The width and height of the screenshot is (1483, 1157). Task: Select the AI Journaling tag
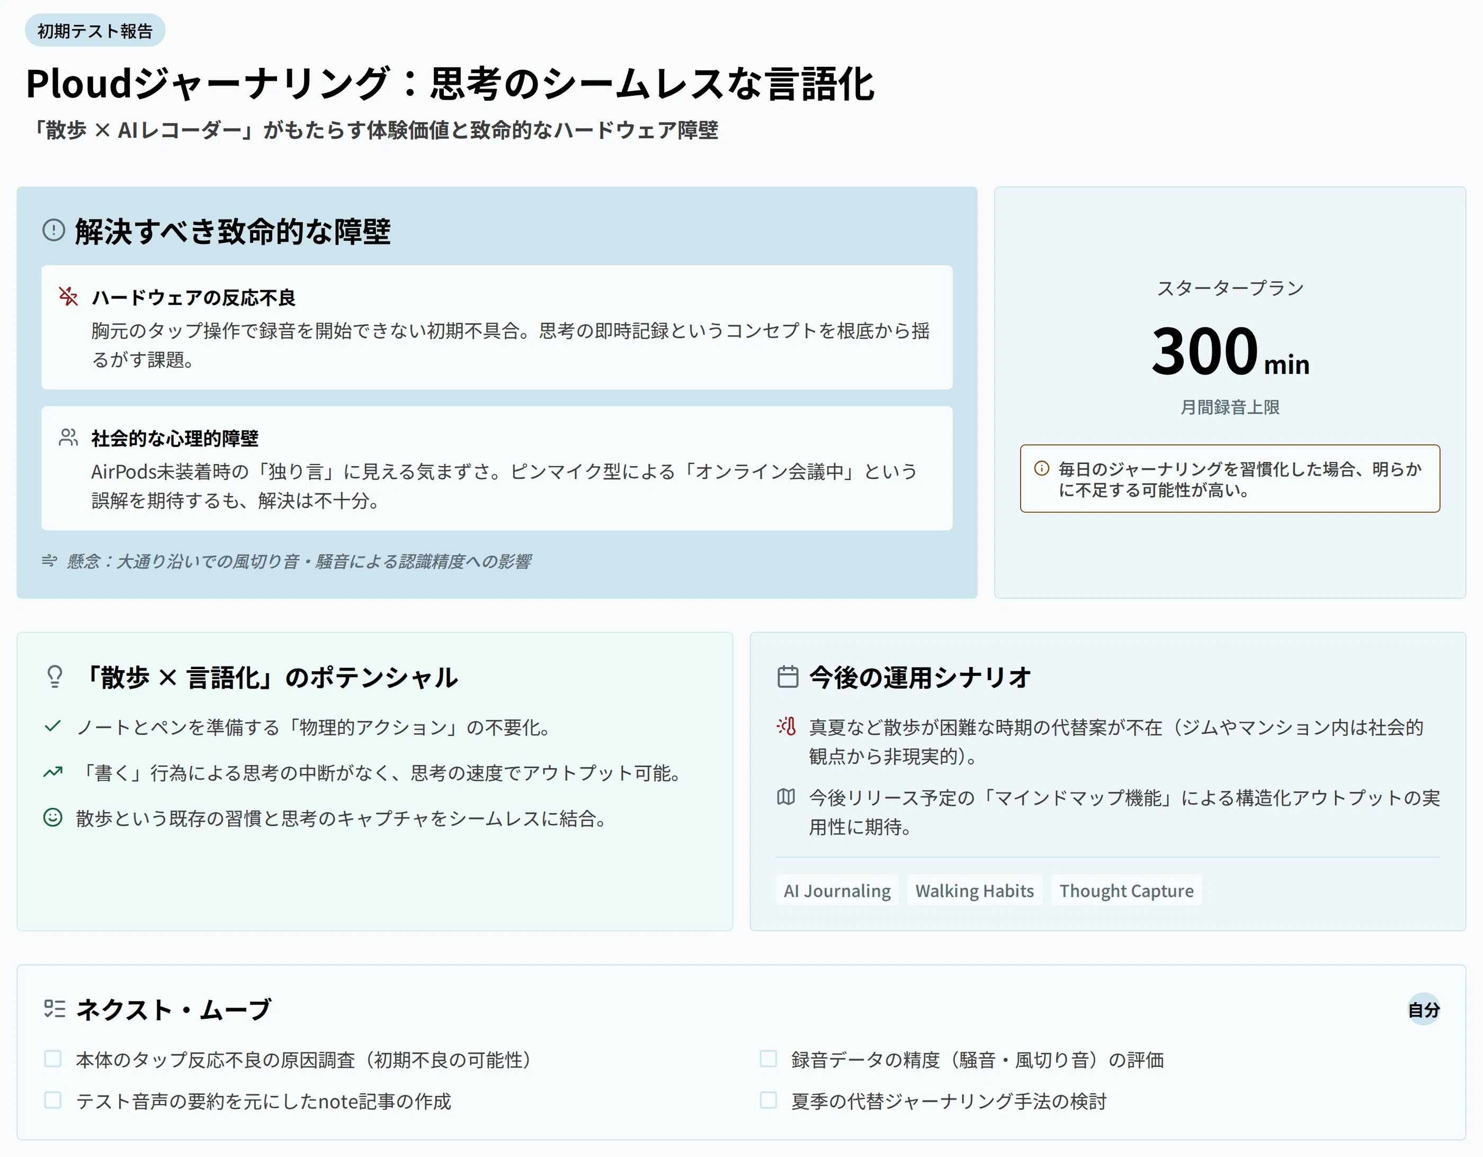pyautogui.click(x=837, y=890)
